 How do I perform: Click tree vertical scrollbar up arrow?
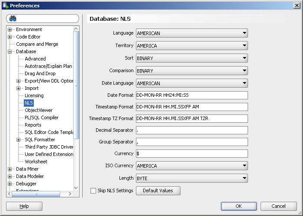(76, 29)
